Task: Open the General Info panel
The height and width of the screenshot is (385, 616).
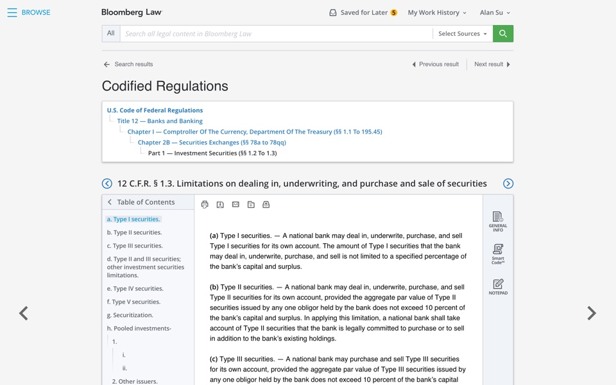Action: pos(498,220)
